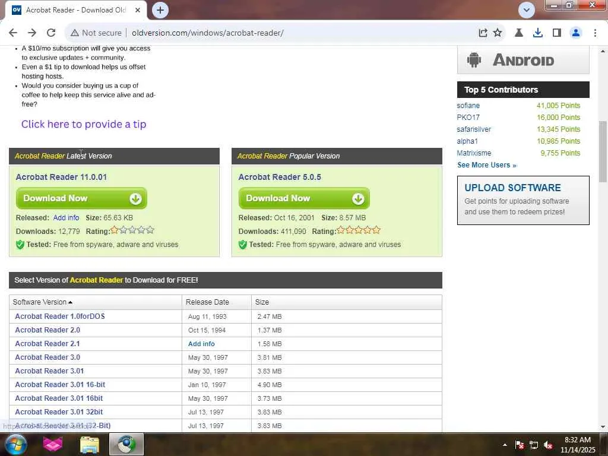
Task: Bookmark this page with the star
Action: [x=498, y=33]
